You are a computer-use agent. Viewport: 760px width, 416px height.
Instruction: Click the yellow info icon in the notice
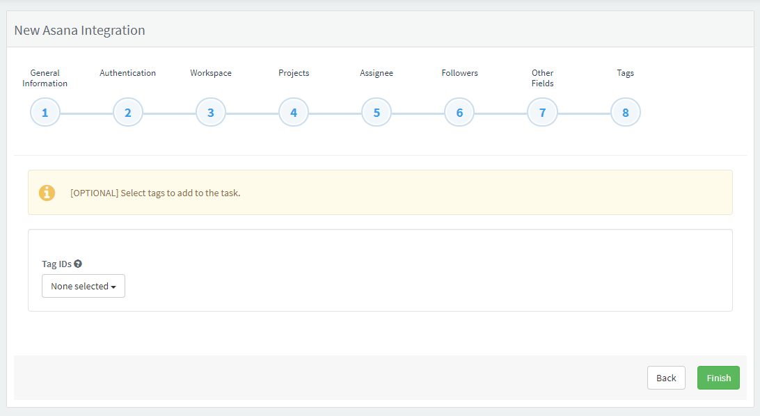pyautogui.click(x=47, y=193)
